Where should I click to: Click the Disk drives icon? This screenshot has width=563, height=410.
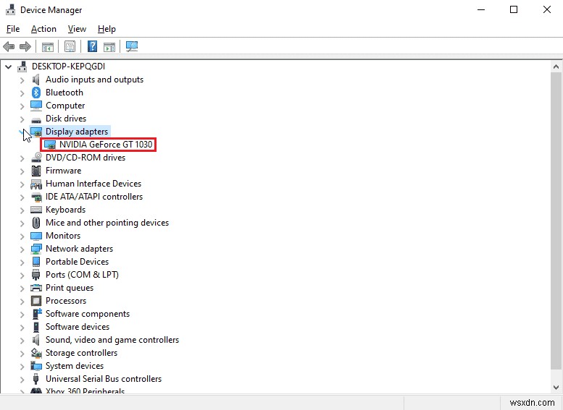coord(36,119)
